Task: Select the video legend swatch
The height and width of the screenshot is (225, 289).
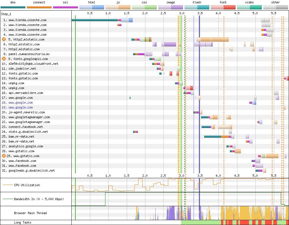Action: (249, 7)
